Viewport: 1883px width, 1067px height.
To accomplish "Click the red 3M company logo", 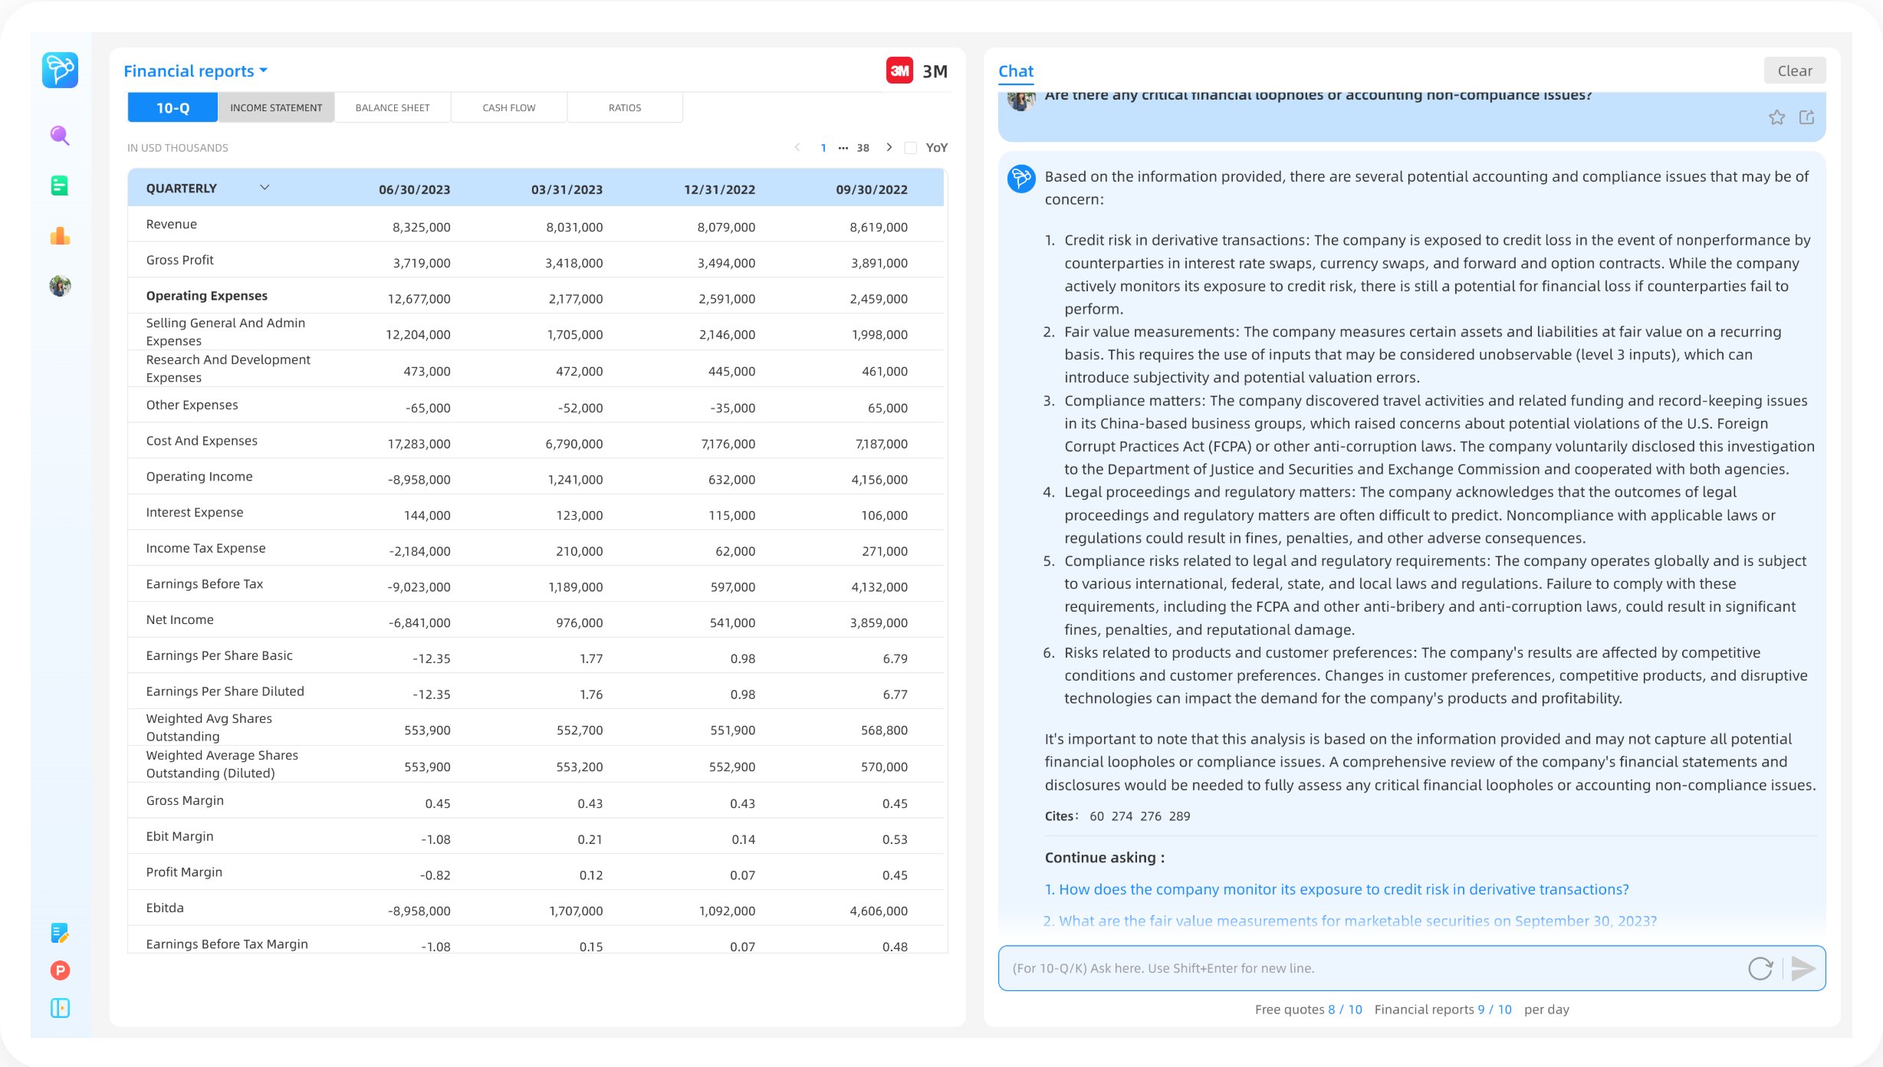I will pyautogui.click(x=902, y=71).
